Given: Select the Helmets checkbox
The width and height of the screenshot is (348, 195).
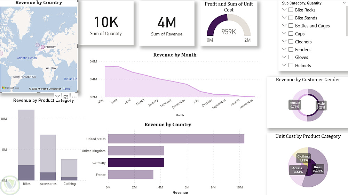Looking at the screenshot, I should pos(291,65).
